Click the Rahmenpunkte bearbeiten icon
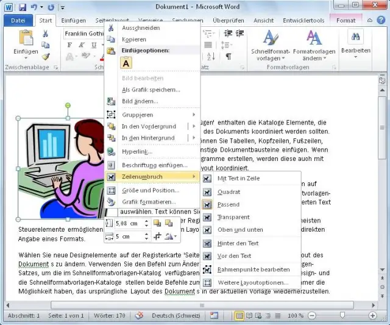The image size is (390, 325). click(x=207, y=270)
